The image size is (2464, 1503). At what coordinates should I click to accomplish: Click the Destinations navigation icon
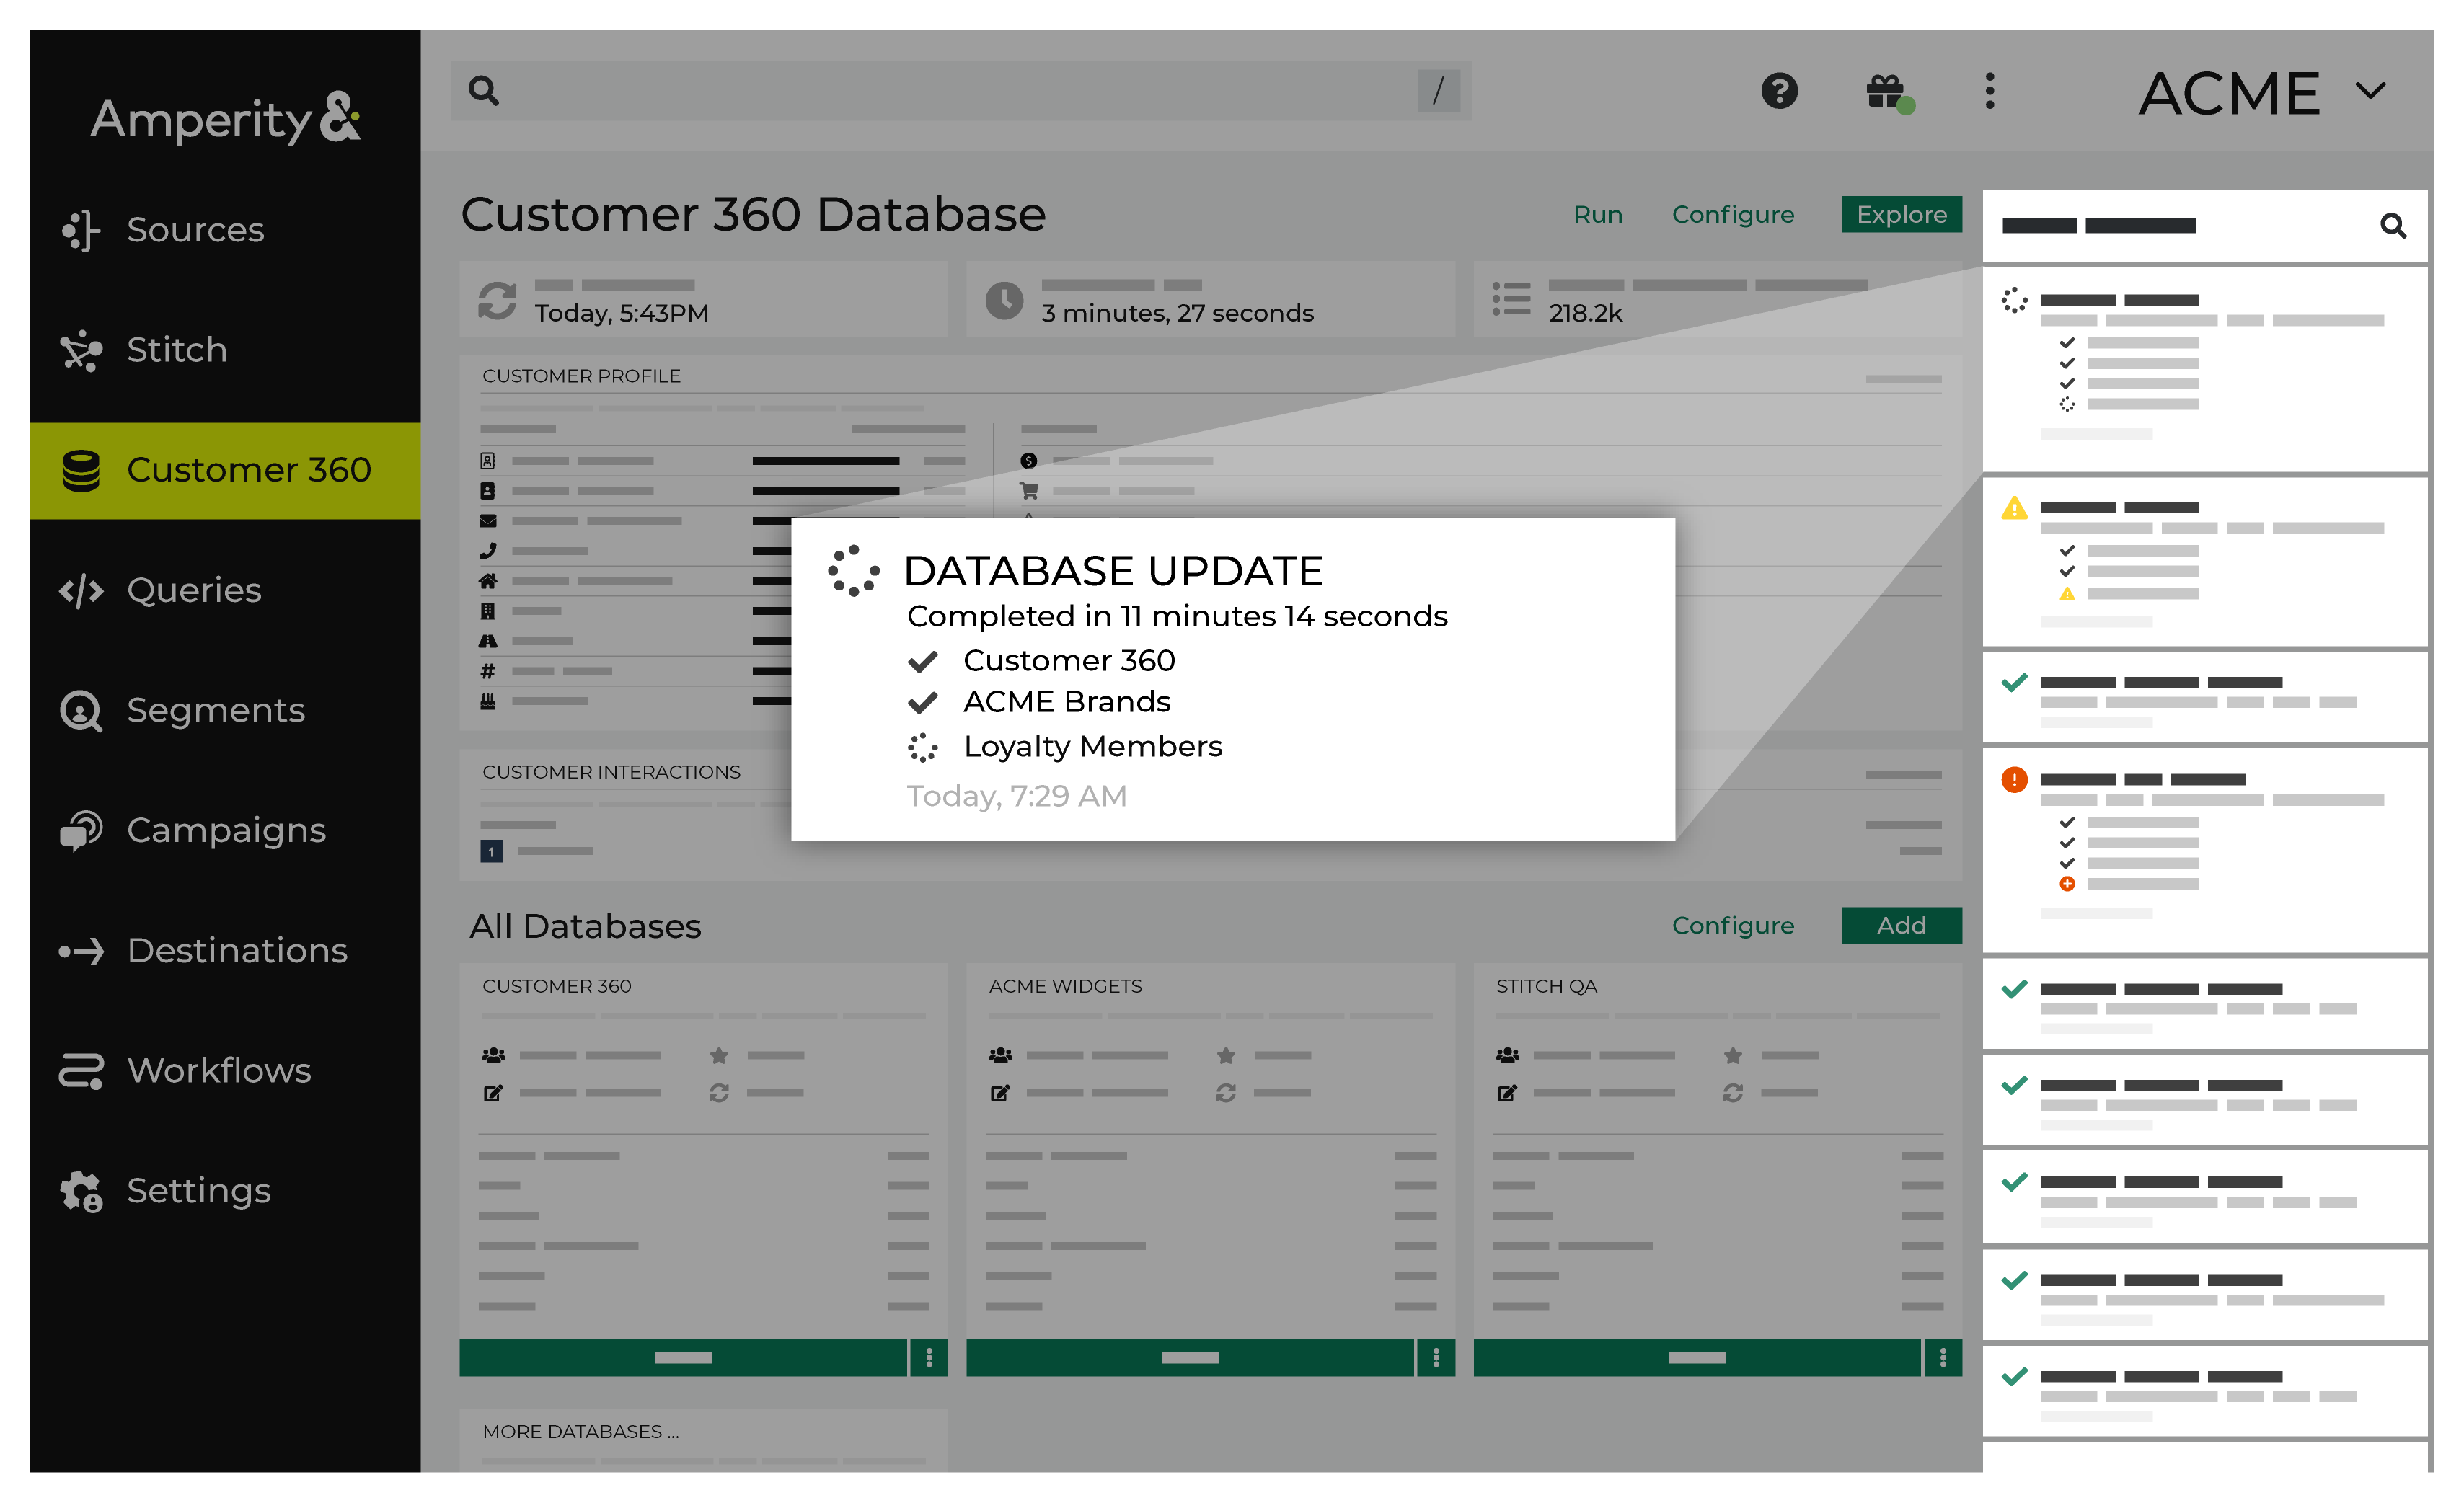pyautogui.click(x=84, y=949)
